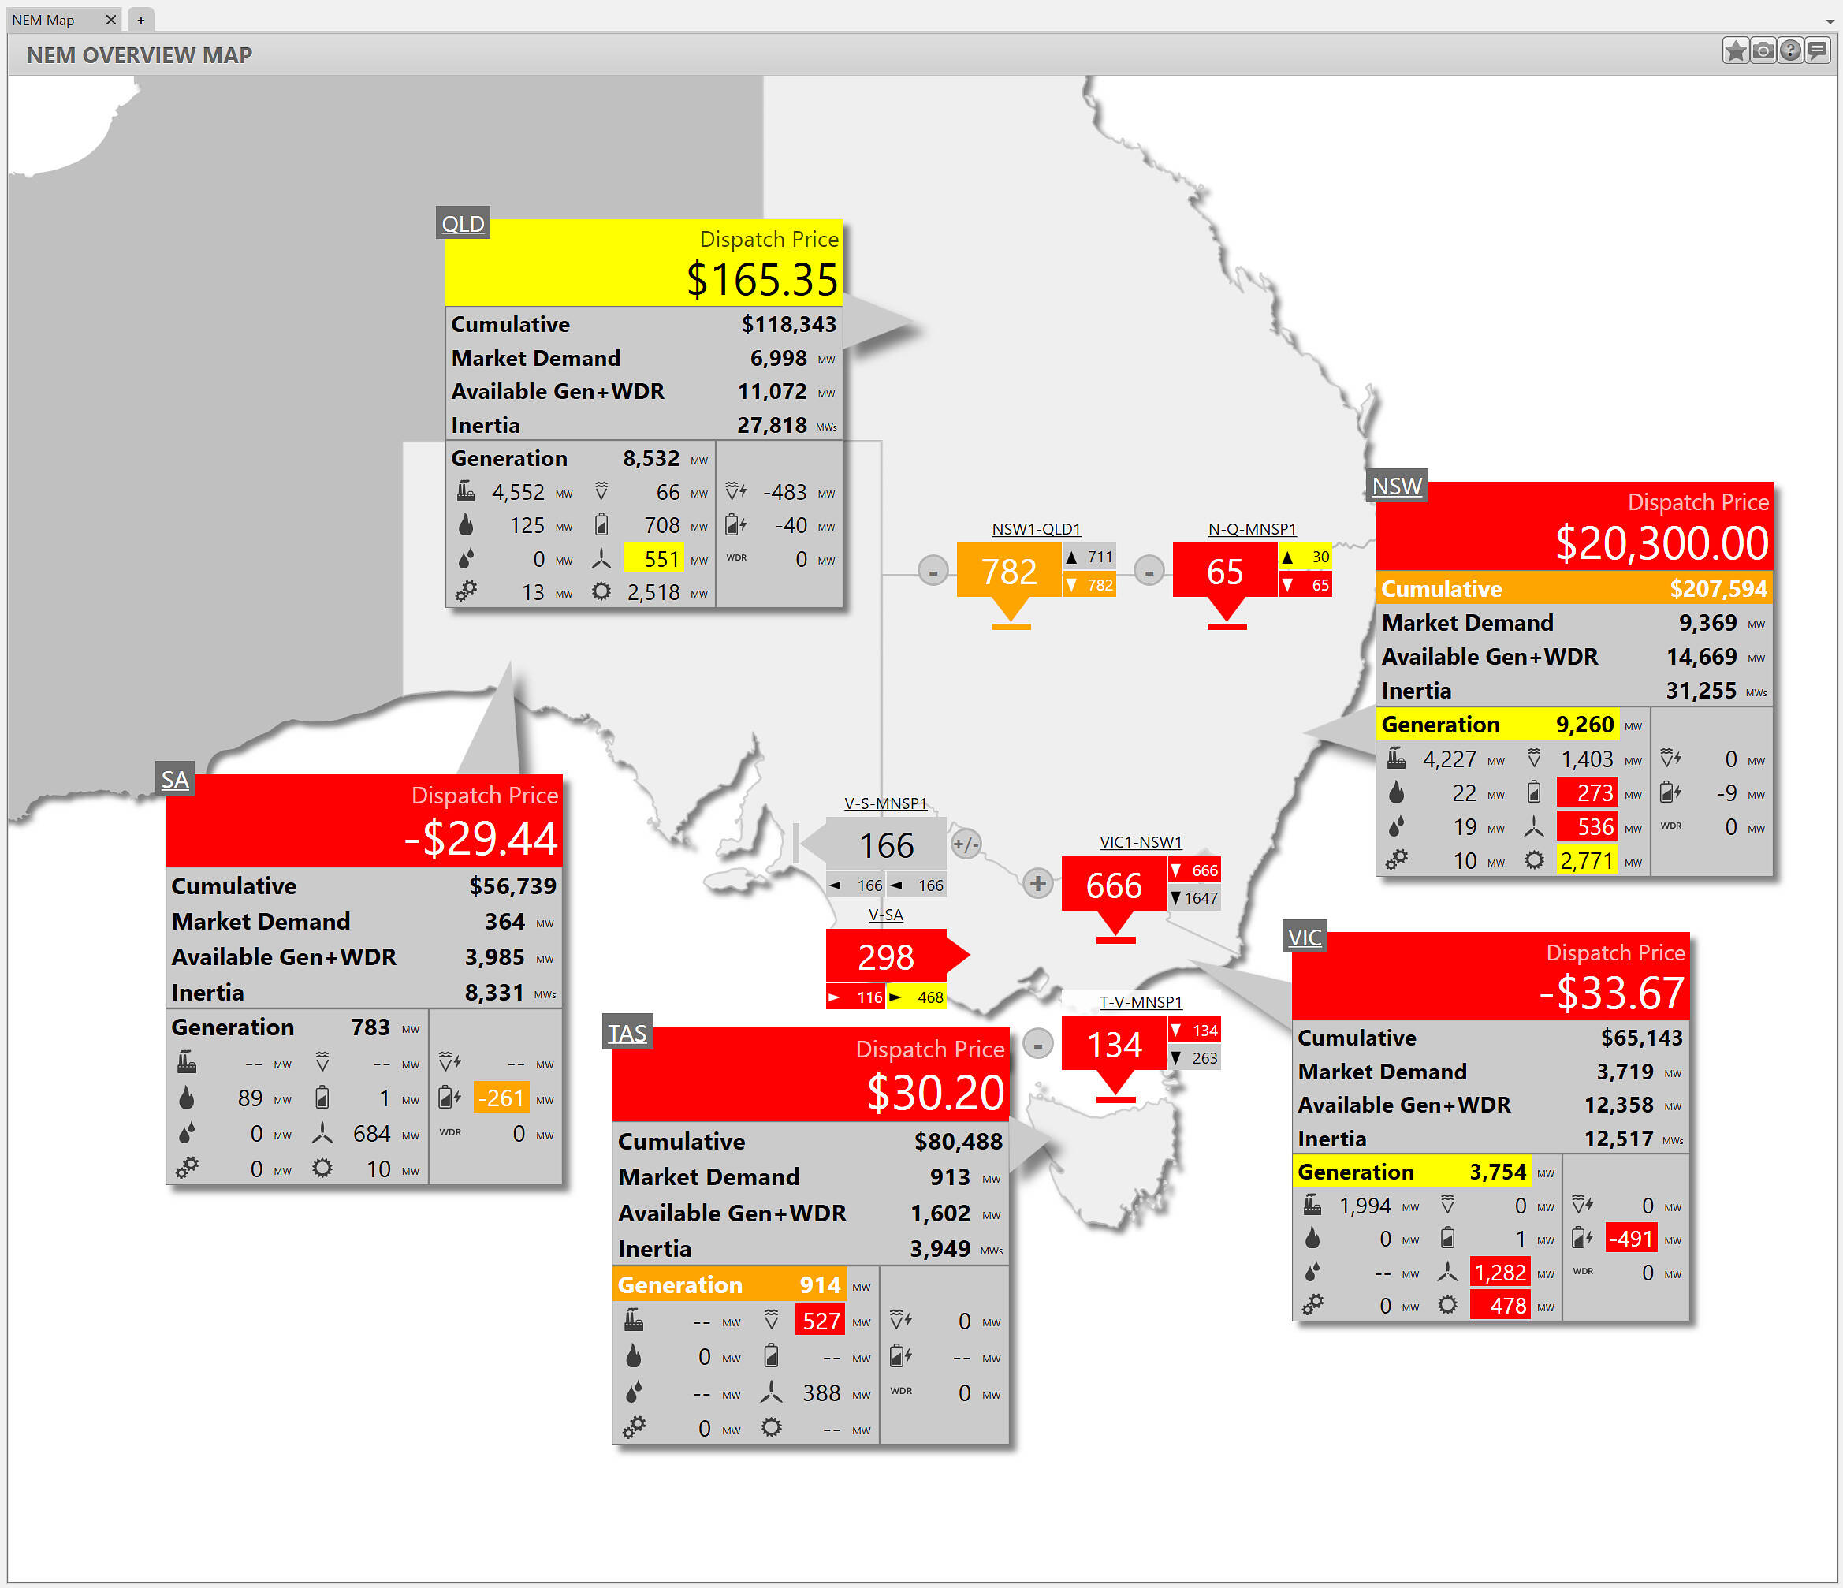Toggle the V-S-MNSP1 plus/minus button

tap(965, 844)
